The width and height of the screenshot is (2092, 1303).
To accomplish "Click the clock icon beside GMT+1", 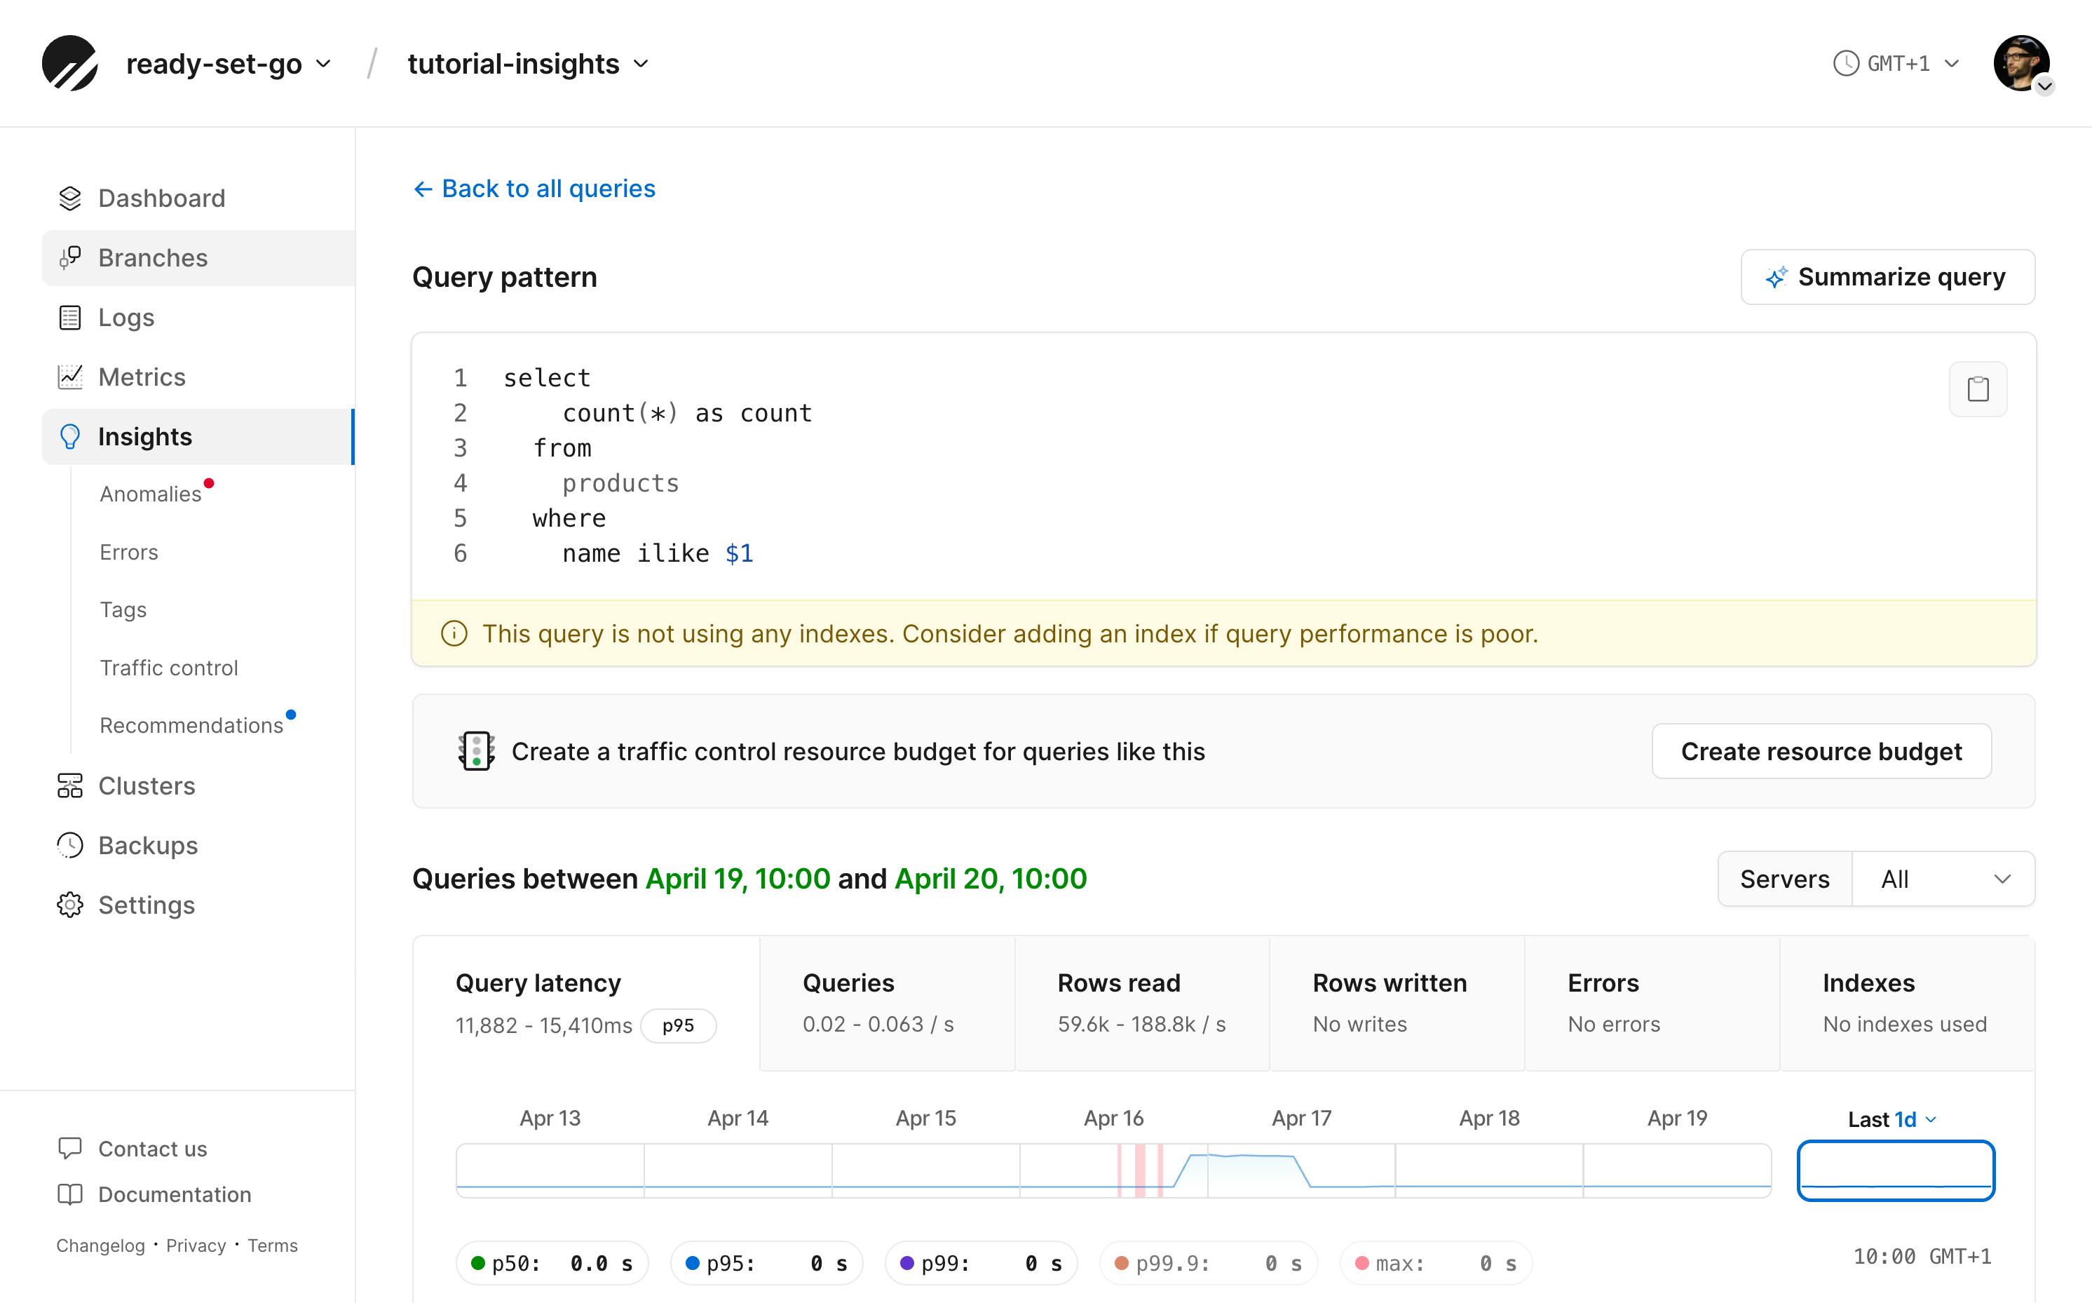I will pos(1846,63).
